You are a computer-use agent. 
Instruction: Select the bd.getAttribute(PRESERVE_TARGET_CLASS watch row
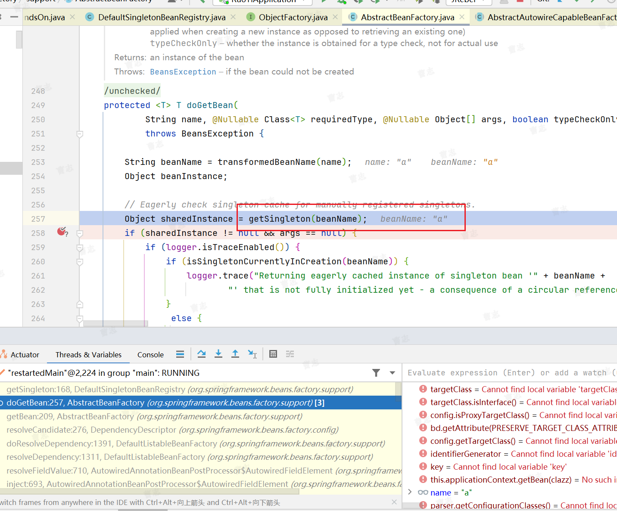click(x=510, y=428)
